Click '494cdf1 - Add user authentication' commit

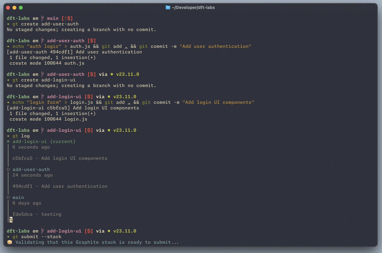point(60,186)
